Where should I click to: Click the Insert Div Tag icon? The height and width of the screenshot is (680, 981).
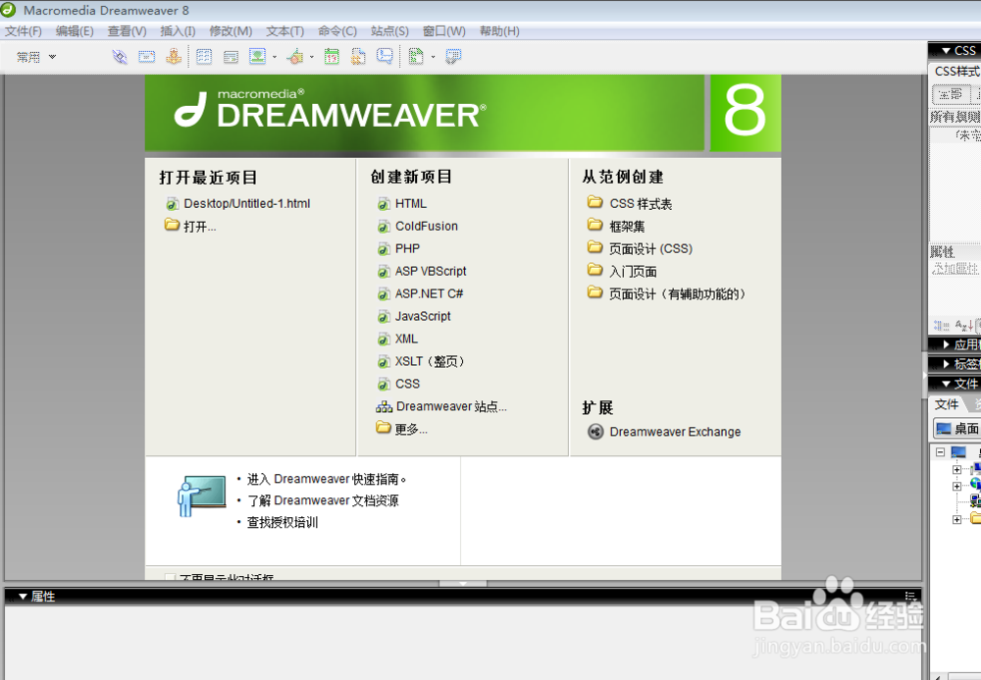point(231,57)
